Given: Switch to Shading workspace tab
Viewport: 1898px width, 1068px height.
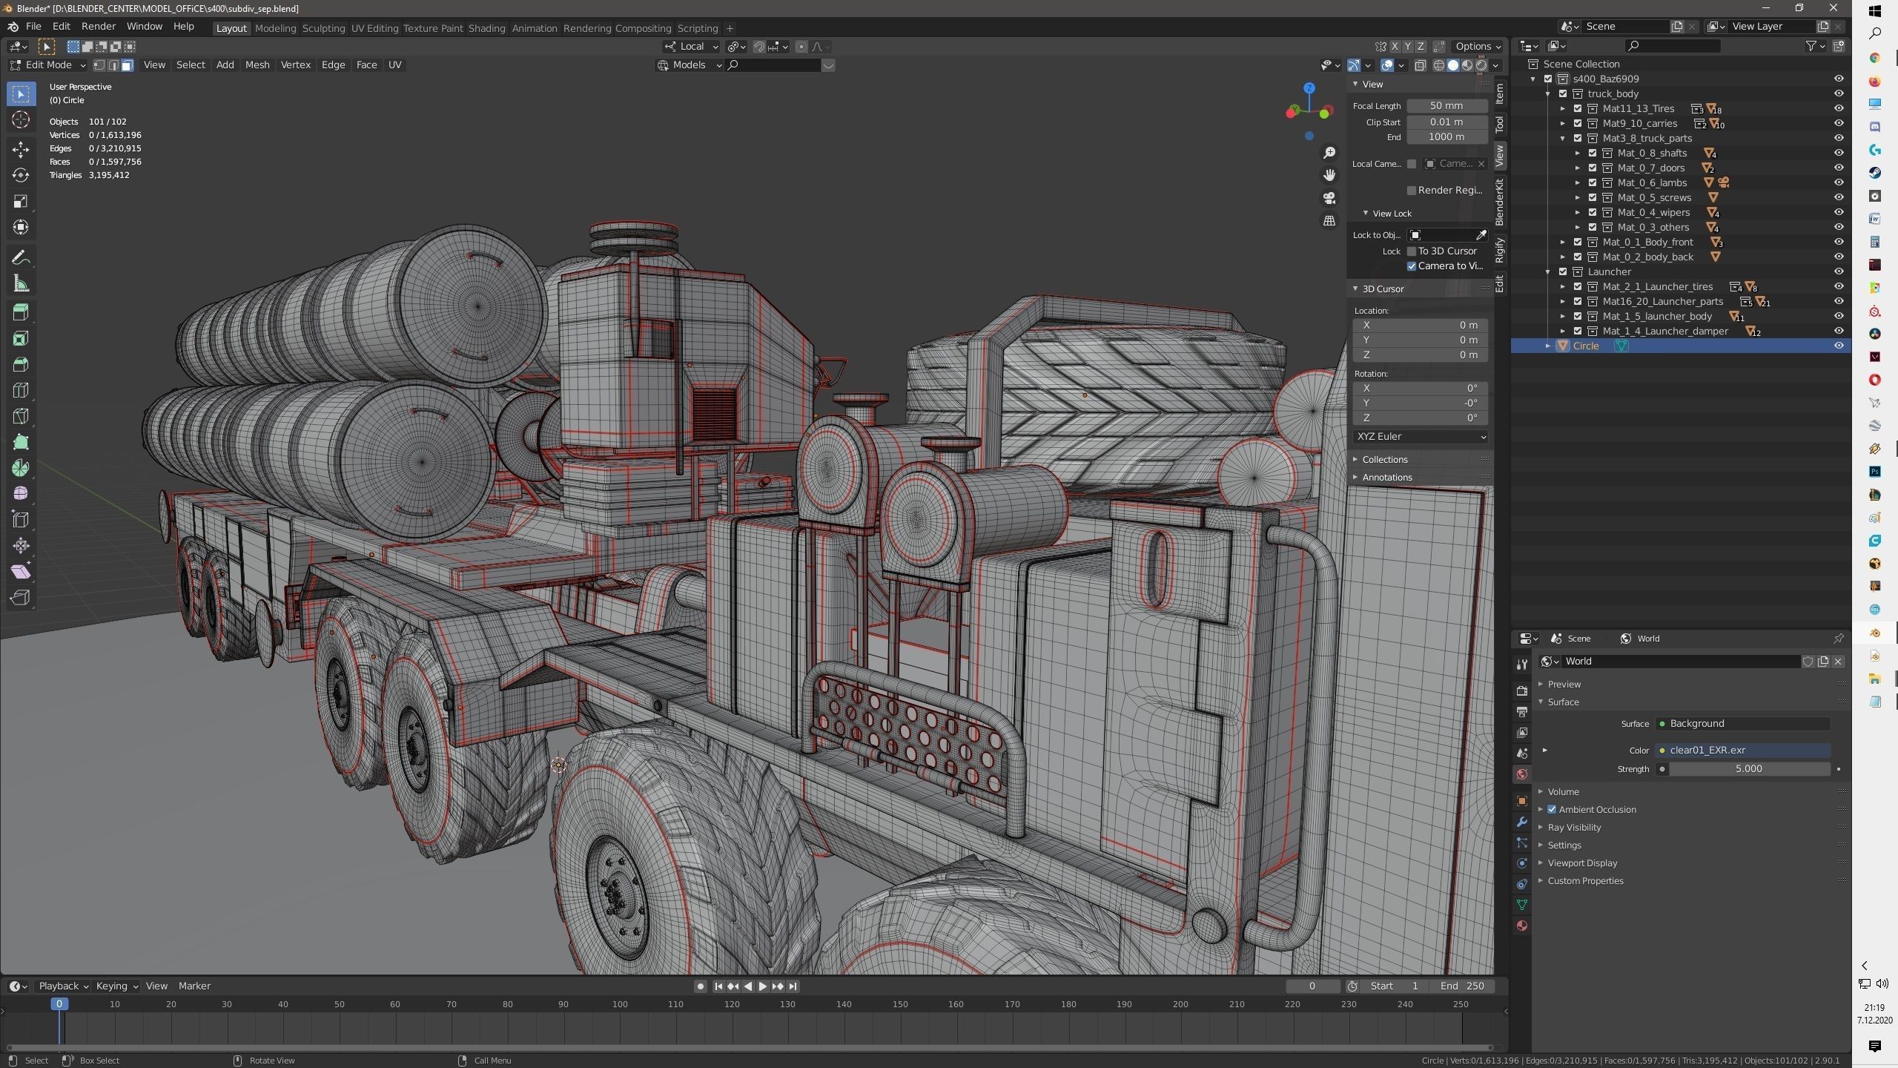Looking at the screenshot, I should (x=486, y=28).
